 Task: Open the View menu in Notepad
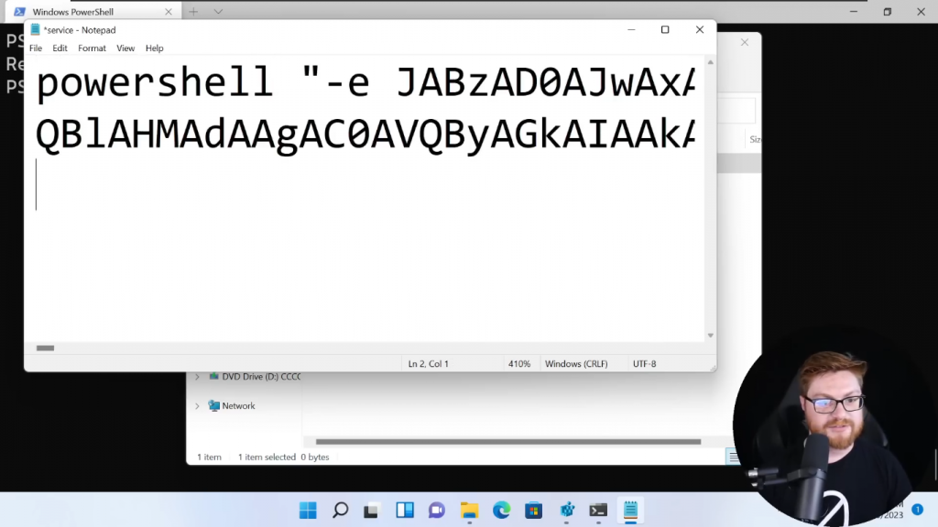pos(125,48)
